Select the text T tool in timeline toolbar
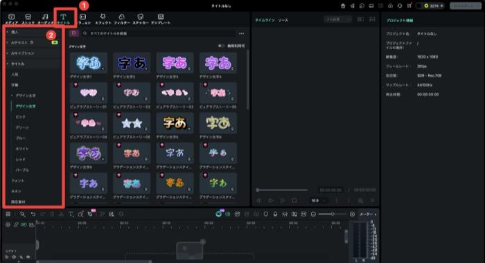 [x=71, y=214]
